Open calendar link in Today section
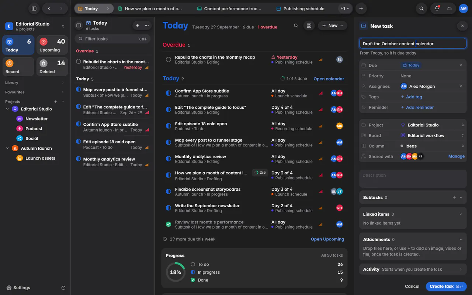Image resolution: width=472 pixels, height=295 pixels. coord(329,79)
